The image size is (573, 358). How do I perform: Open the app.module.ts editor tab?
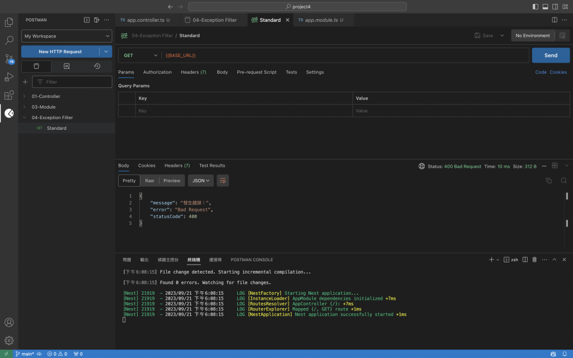click(320, 20)
